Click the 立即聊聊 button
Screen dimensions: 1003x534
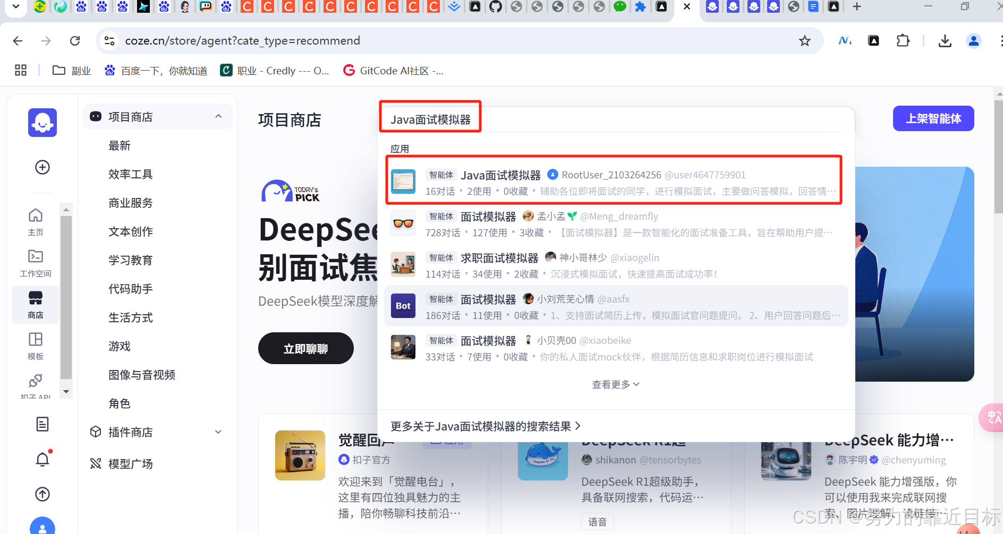coord(306,348)
